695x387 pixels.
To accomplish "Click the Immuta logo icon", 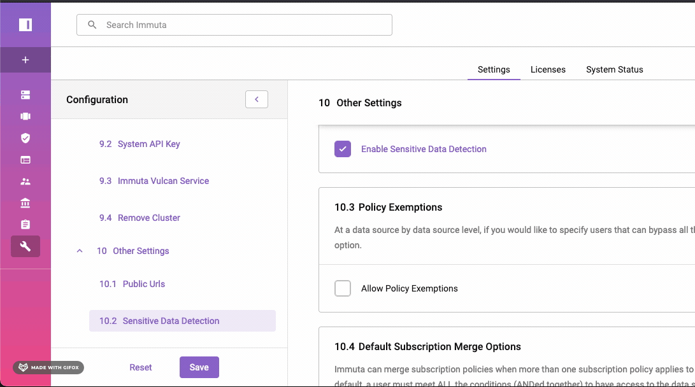I will pyautogui.click(x=25, y=25).
